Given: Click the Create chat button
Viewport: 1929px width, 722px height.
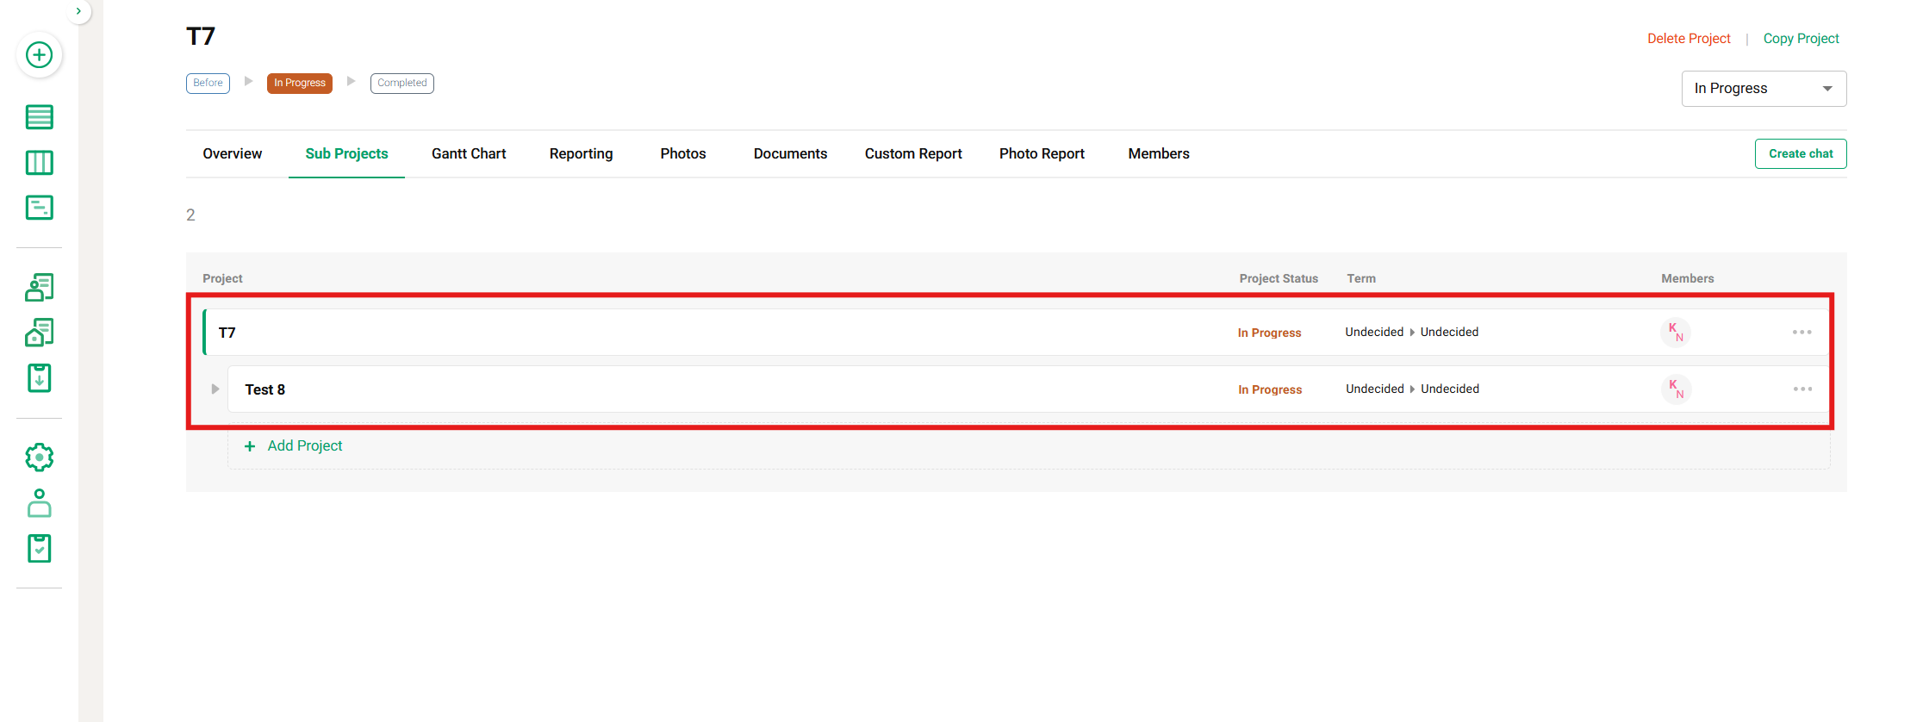Looking at the screenshot, I should point(1800,154).
